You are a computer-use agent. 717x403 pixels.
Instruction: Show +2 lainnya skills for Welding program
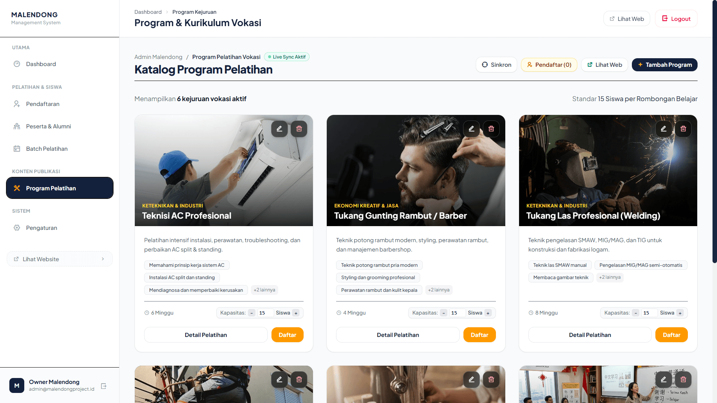point(610,277)
